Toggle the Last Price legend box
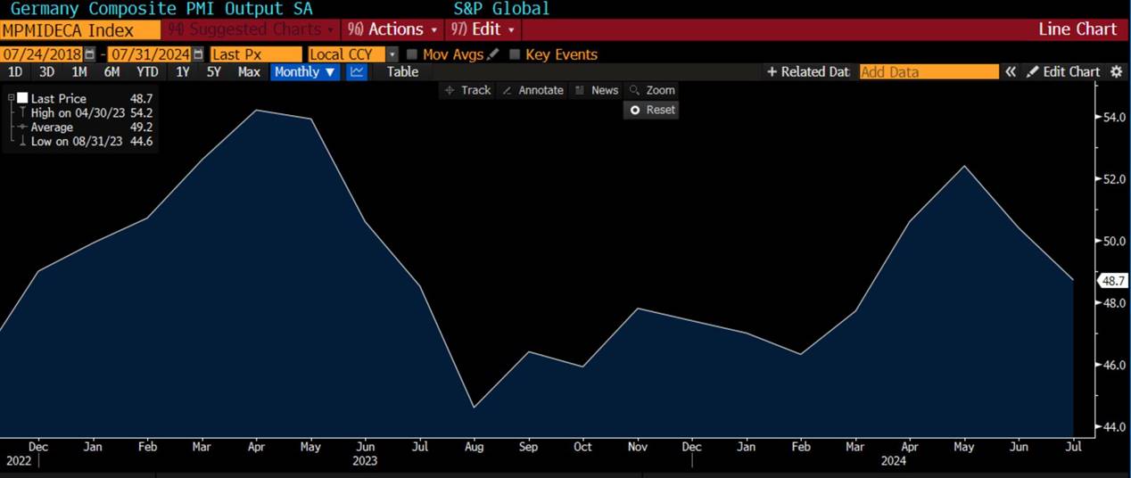The image size is (1131, 478). click(22, 98)
